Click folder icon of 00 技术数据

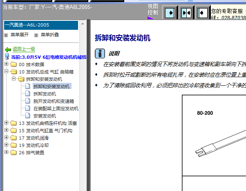tap(13, 64)
